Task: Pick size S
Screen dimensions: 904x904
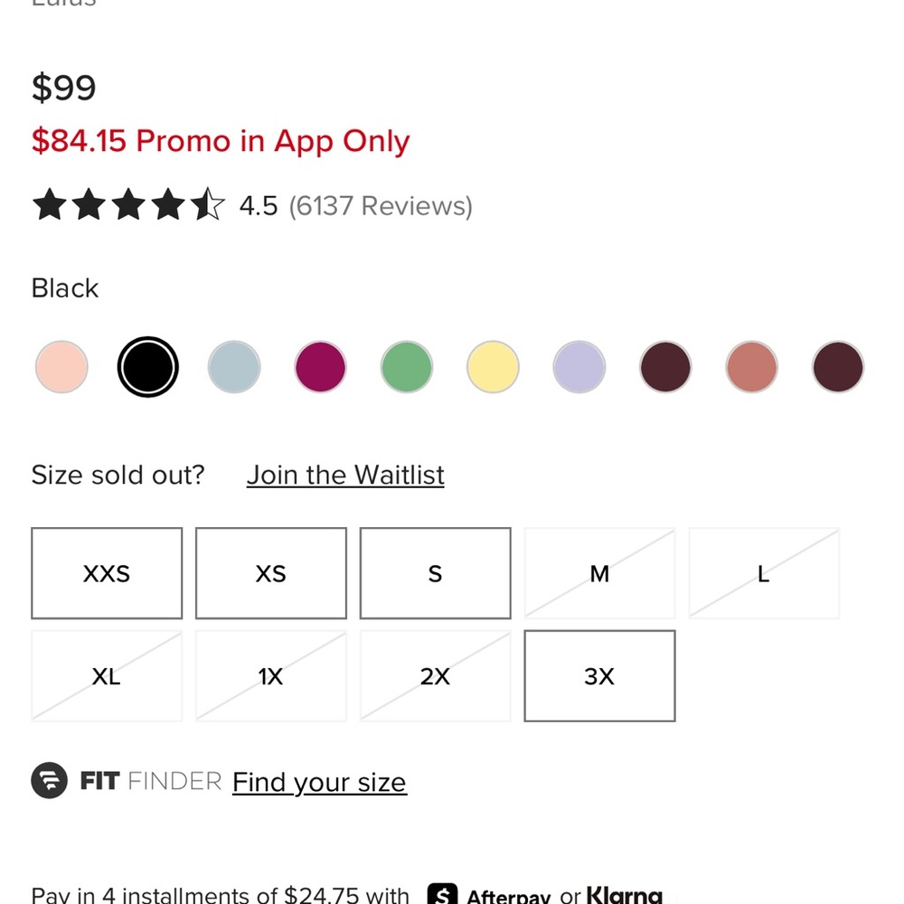Action: (x=435, y=573)
